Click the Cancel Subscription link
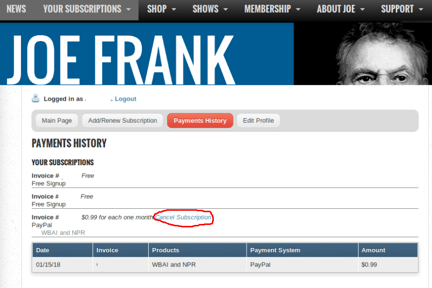 point(183,218)
